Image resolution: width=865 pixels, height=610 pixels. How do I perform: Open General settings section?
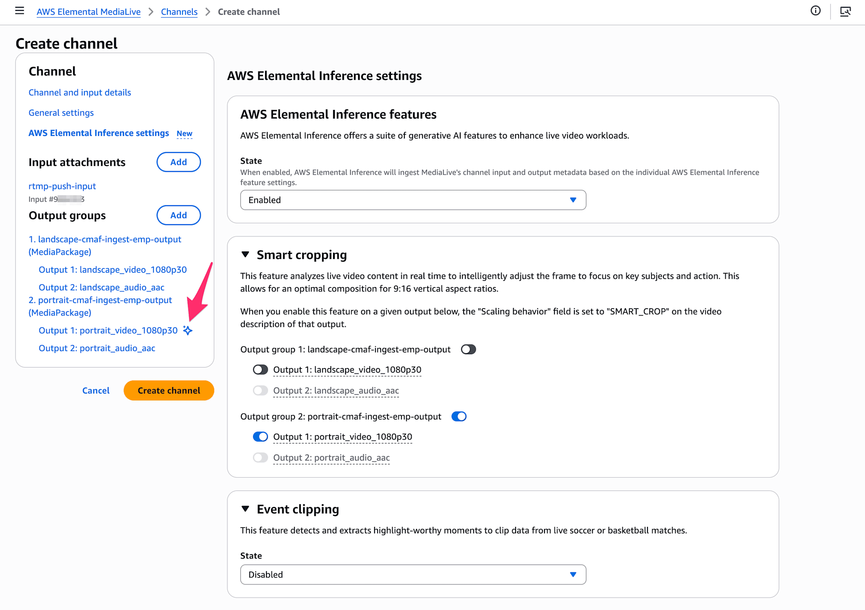point(61,113)
